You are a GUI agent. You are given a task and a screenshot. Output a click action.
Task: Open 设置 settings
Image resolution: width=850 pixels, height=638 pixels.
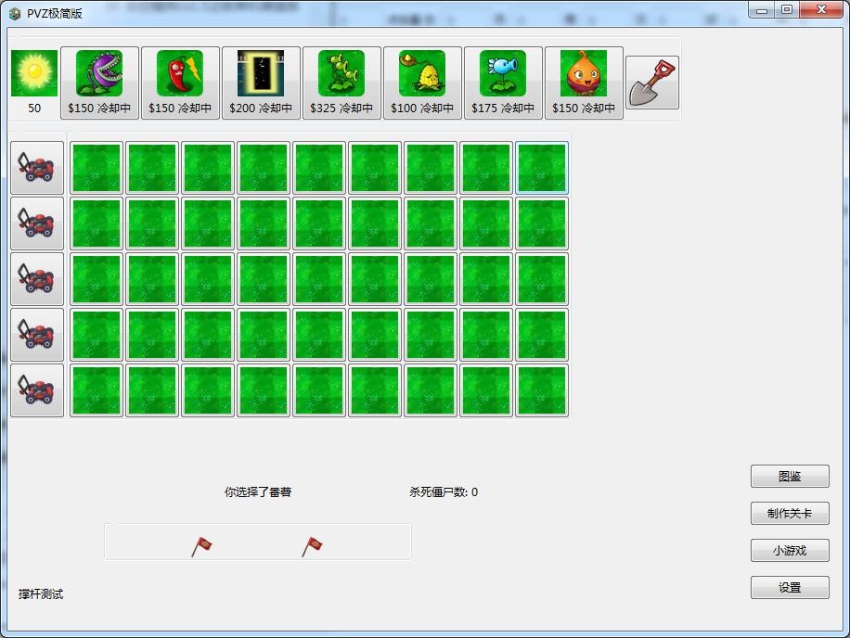pyautogui.click(x=790, y=587)
